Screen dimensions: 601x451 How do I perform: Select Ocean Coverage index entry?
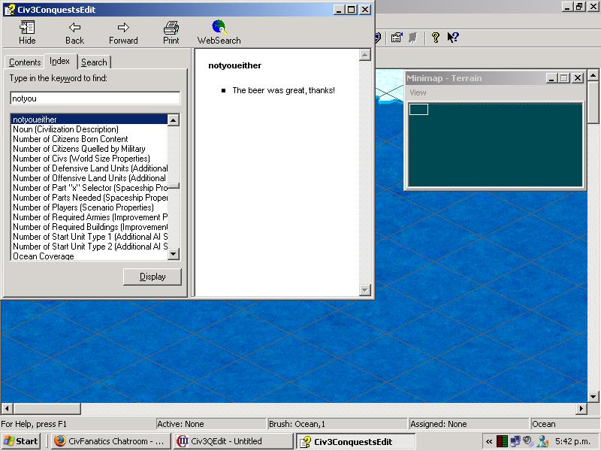[89, 256]
